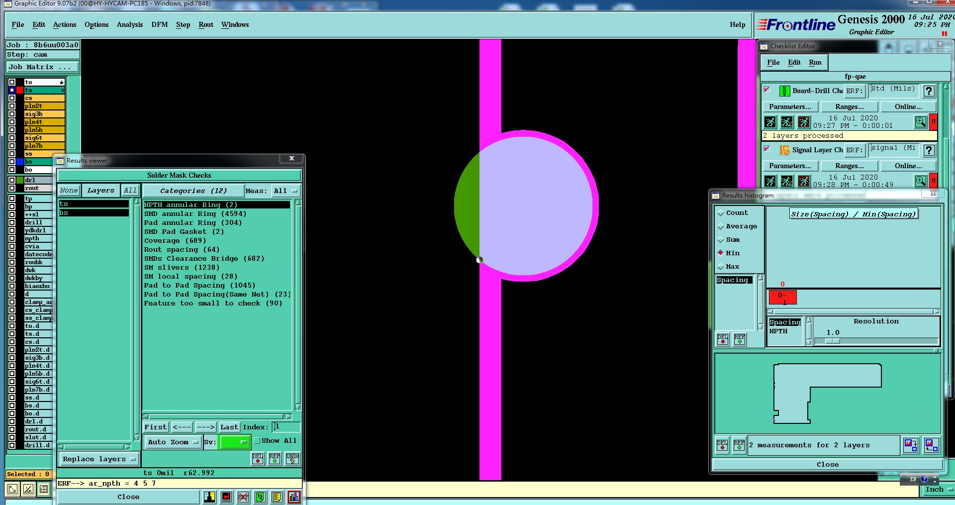Image resolution: width=955 pixels, height=505 pixels.
Task: Click the next ---> button
Action: coord(205,427)
